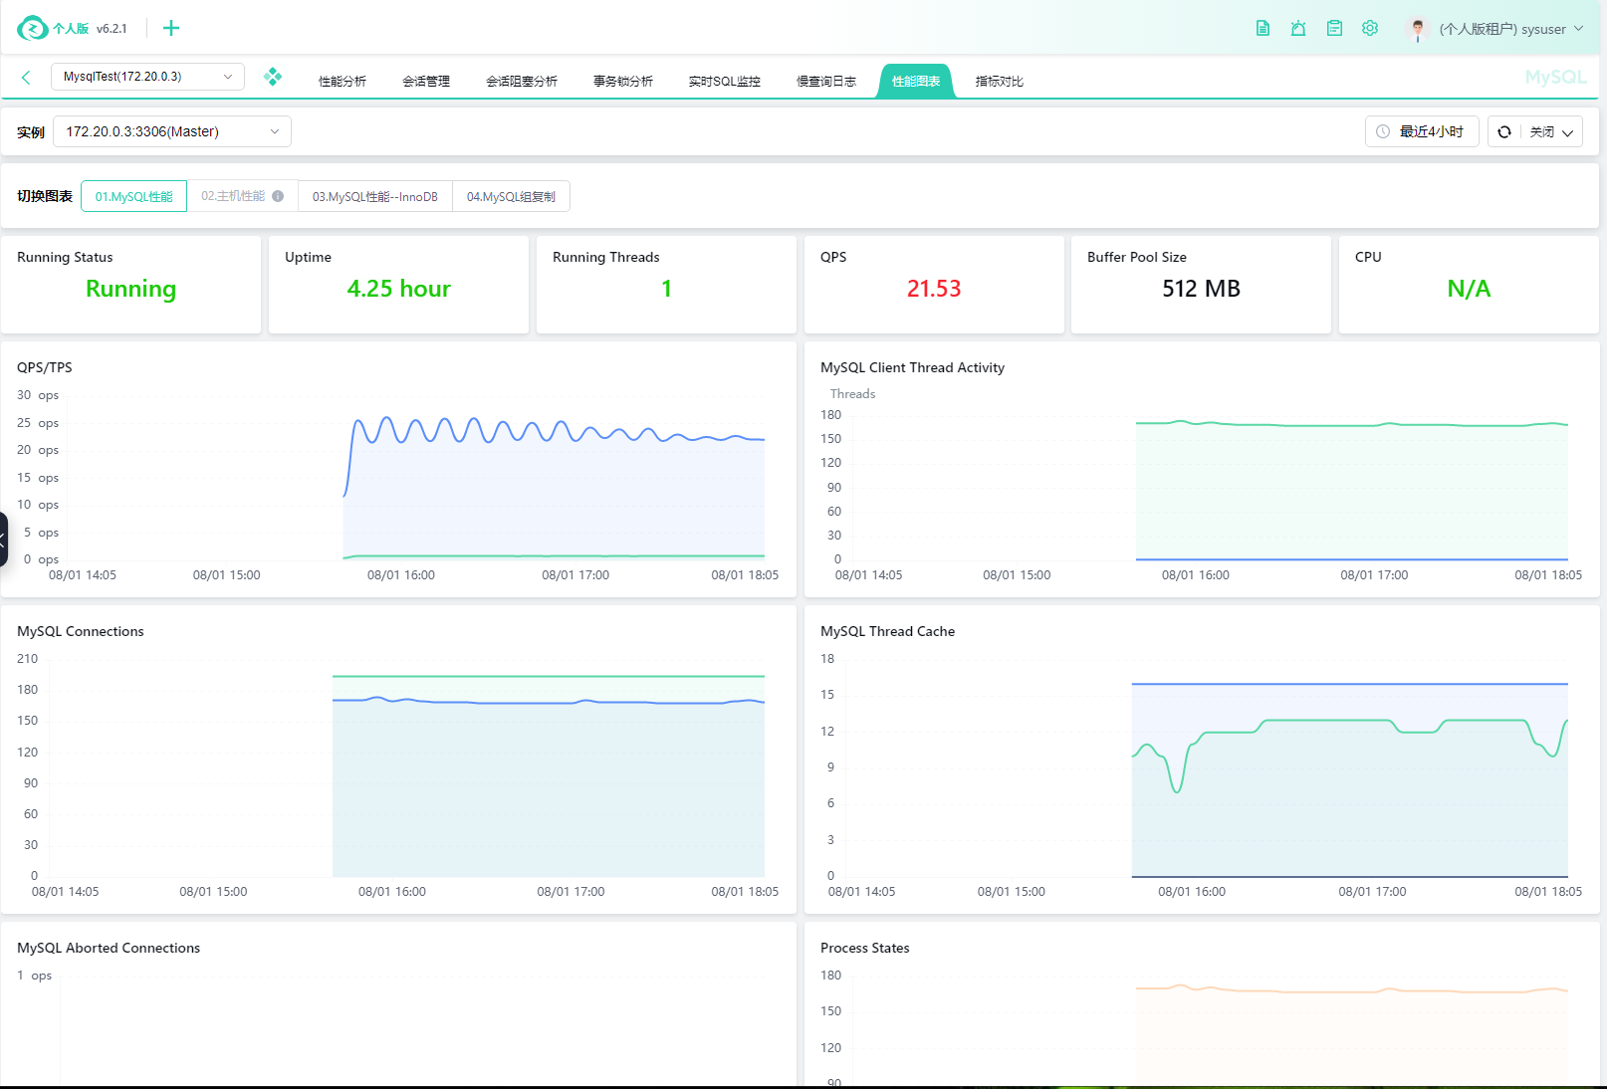Viewport: 1607px width, 1089px height.
Task: Click the 512 MB buffer pool value
Action: [x=1202, y=289]
